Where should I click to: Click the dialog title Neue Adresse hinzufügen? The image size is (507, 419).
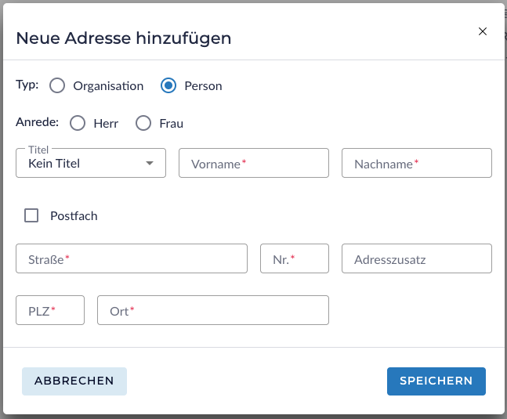pyautogui.click(x=123, y=38)
